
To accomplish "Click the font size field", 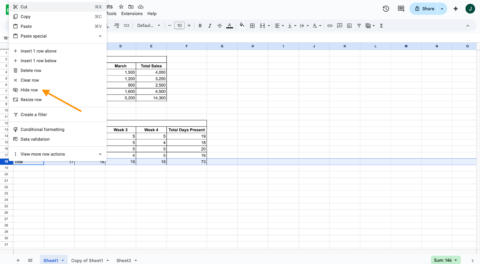I will 179,26.
